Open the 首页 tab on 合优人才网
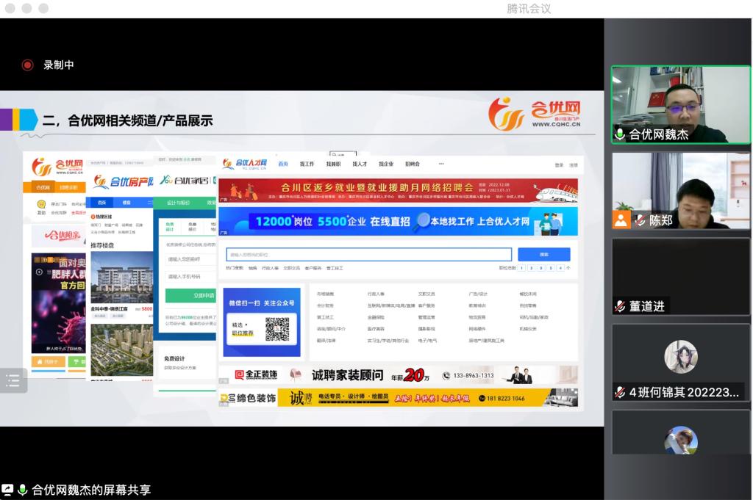The image size is (753, 500). tap(283, 164)
